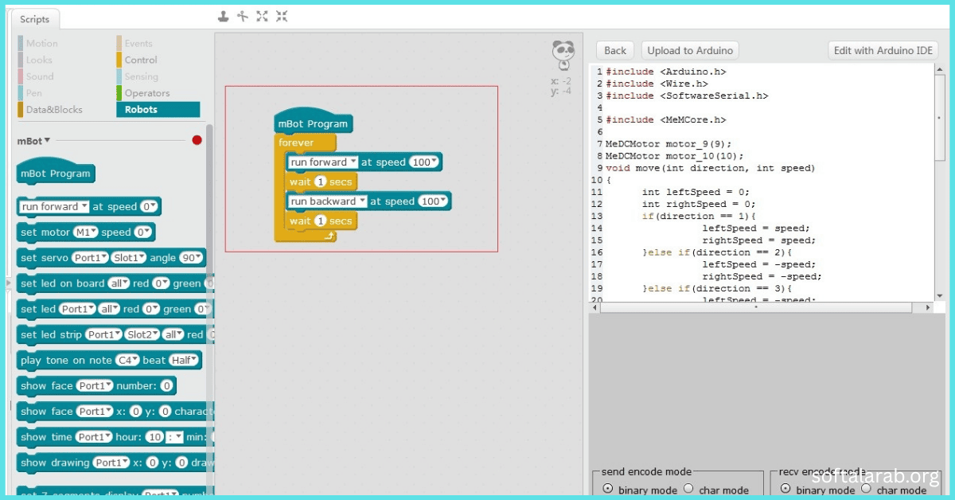Image resolution: width=955 pixels, height=500 pixels.
Task: Open set led on board 'all' dropdown
Action: pos(118,283)
